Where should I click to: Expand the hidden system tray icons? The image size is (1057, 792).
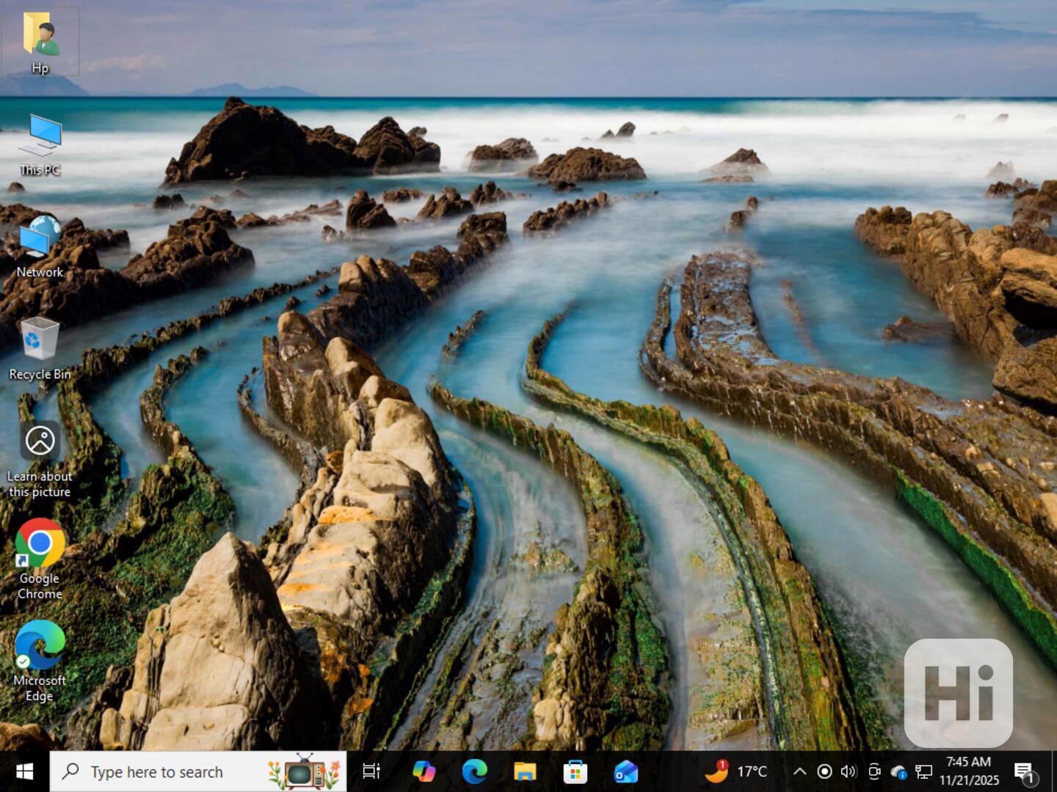(800, 771)
